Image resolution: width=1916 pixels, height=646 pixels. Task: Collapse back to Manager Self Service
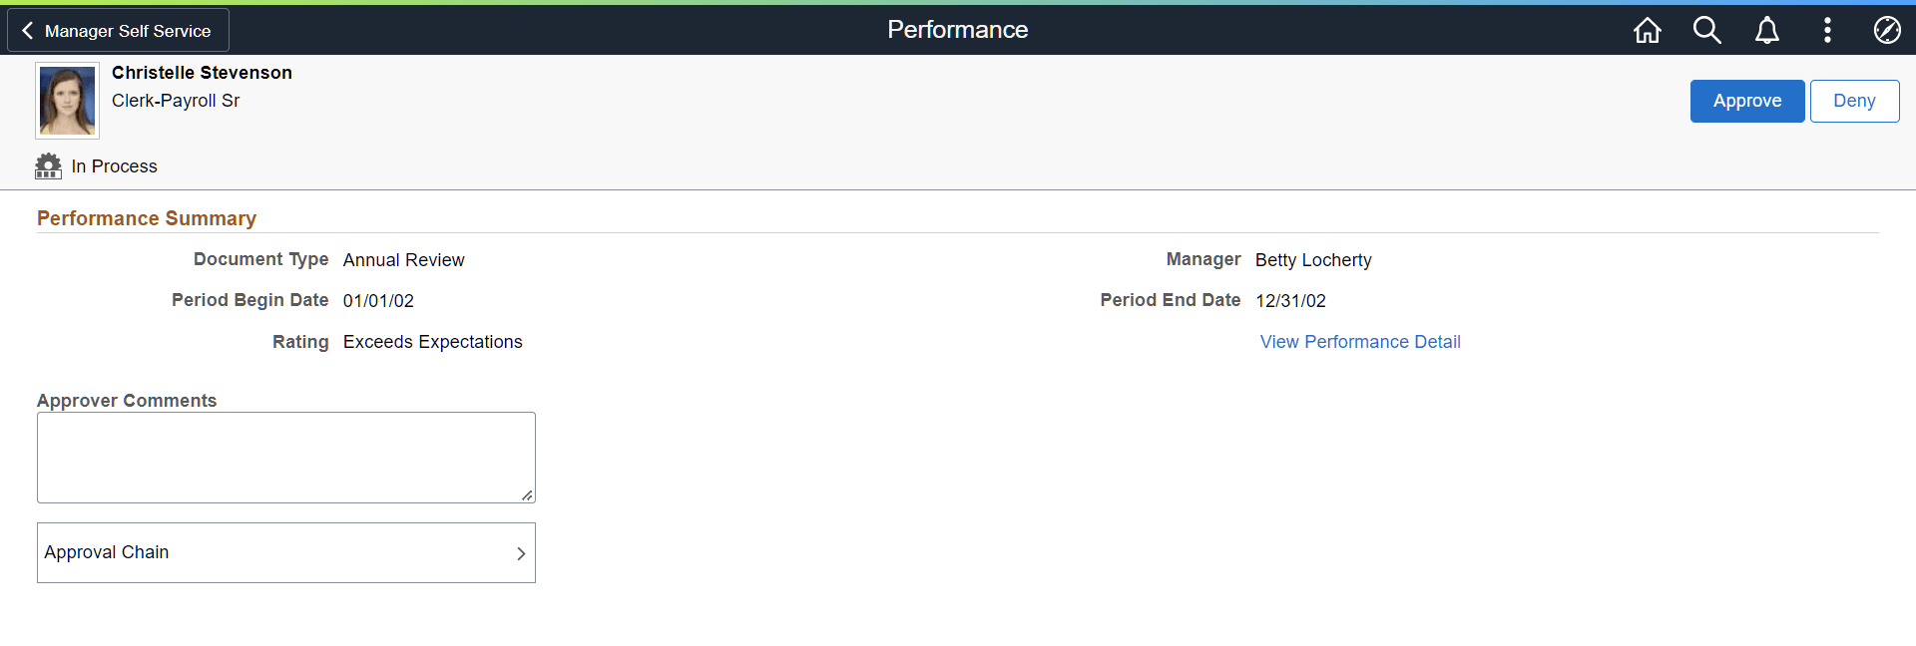[x=118, y=30]
